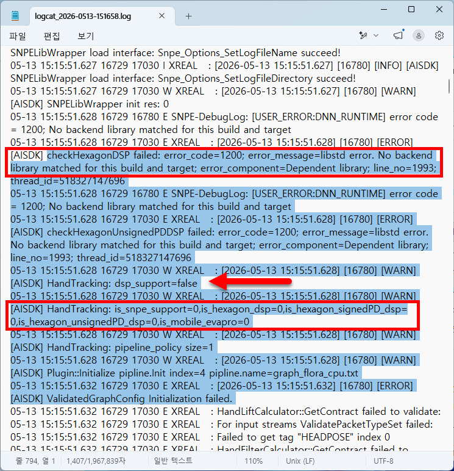Open the account profile icon
The height and width of the screenshot is (471, 454).
tap(419, 35)
